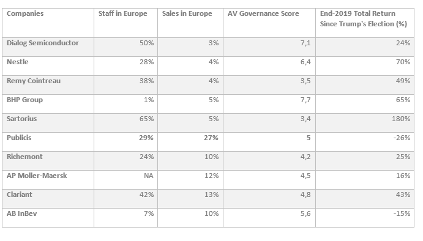Select the AV Governance Score header
423x241 pixels.
click(x=269, y=23)
